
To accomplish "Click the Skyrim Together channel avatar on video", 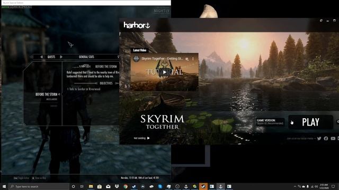I will (136, 59).
